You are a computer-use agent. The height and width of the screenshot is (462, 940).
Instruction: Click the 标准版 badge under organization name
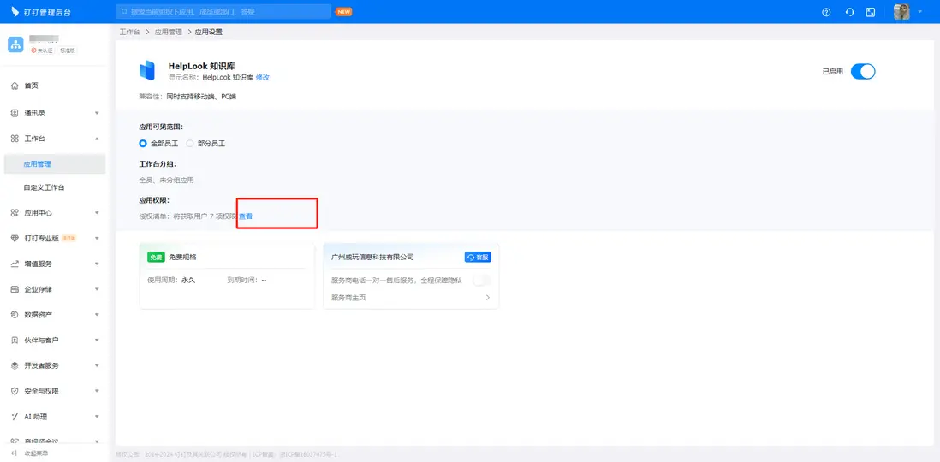67,50
